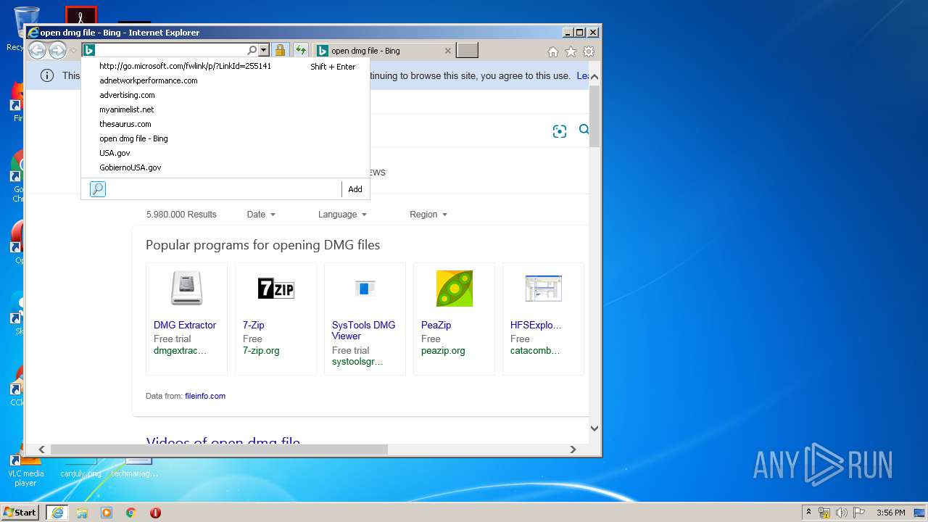Open the DMG Extractor link
Viewport: 928px width, 522px height.
click(185, 325)
